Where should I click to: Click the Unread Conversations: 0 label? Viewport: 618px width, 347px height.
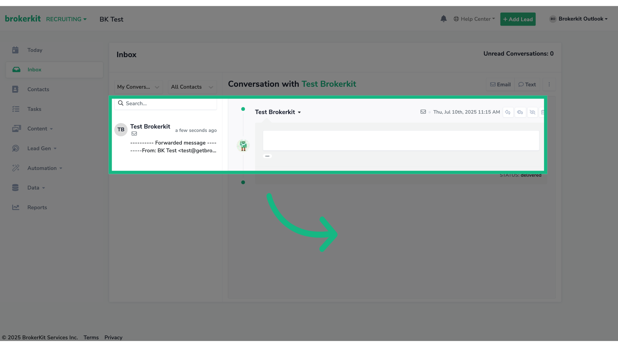[518, 54]
